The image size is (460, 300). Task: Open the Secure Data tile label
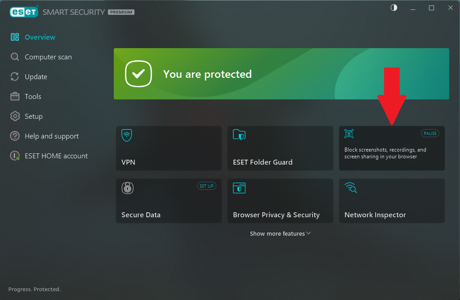click(141, 215)
